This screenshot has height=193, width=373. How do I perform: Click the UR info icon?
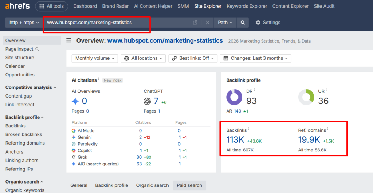click(x=326, y=90)
